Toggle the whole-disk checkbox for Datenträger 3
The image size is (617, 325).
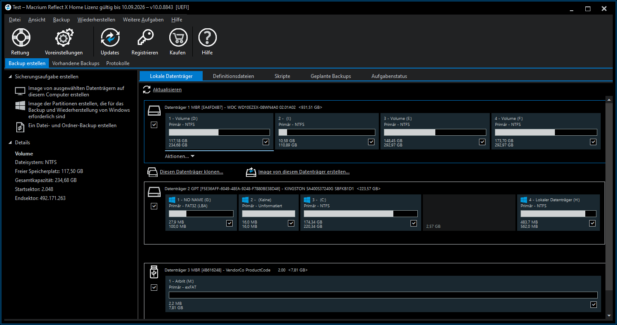tap(154, 288)
